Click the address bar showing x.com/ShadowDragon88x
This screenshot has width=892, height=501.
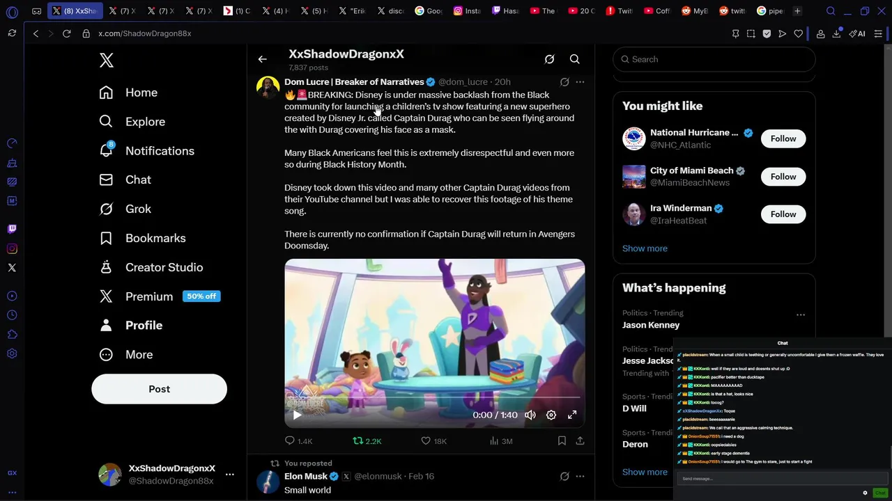click(144, 33)
